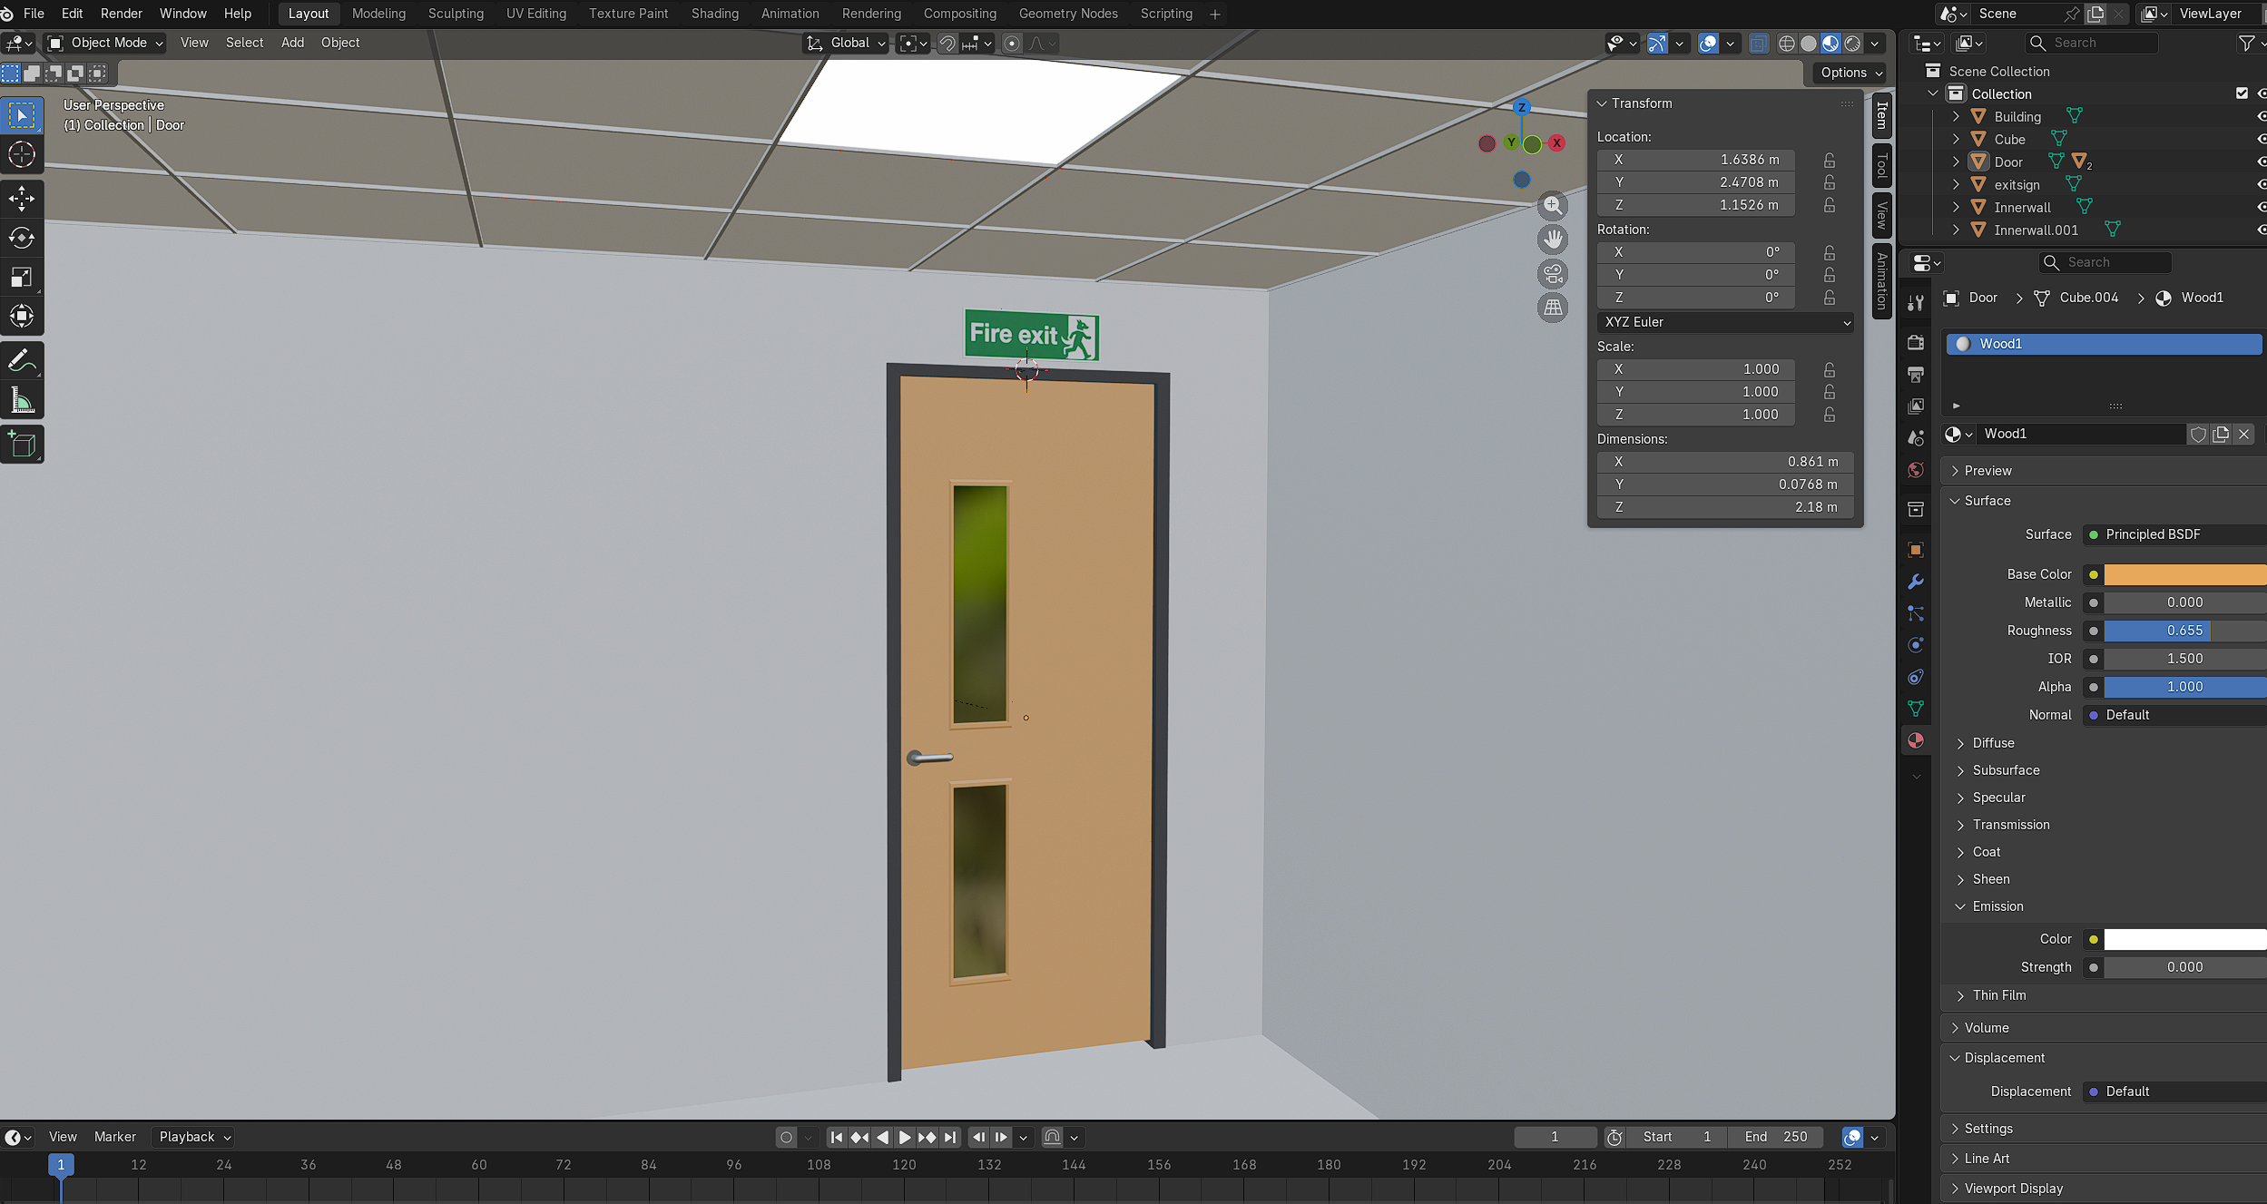Activate the Annotate pencil tool
Viewport: 2267px width, 1204px height.
point(22,361)
